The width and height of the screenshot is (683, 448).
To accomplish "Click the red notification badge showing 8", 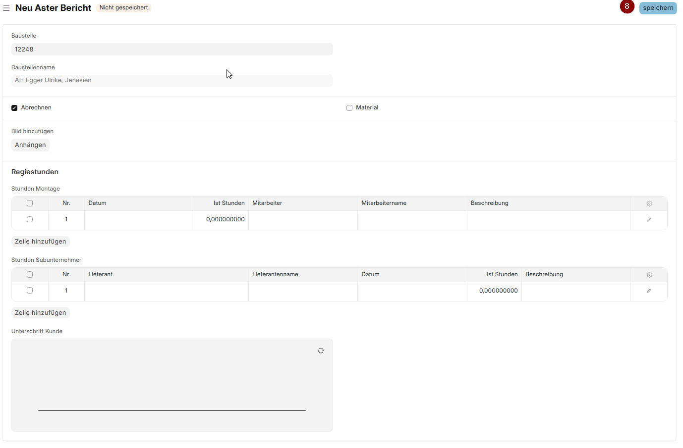I will [x=627, y=6].
